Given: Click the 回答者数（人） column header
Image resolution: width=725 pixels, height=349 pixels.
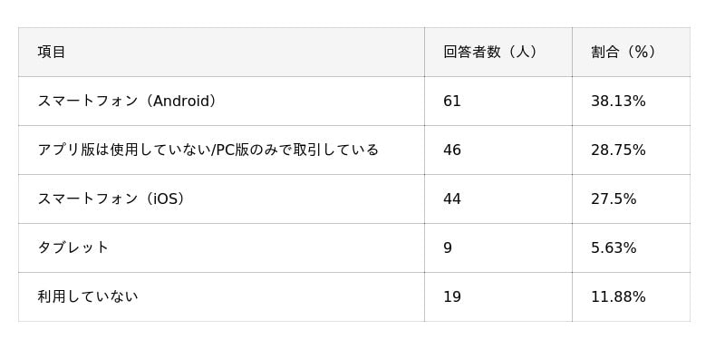Looking at the screenshot, I should click(x=491, y=53).
